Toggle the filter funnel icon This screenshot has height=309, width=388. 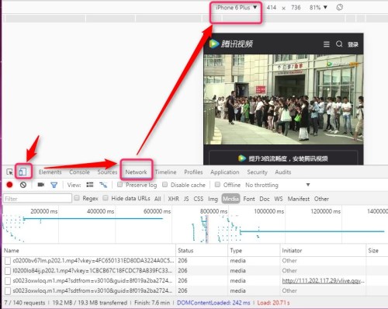(54, 185)
